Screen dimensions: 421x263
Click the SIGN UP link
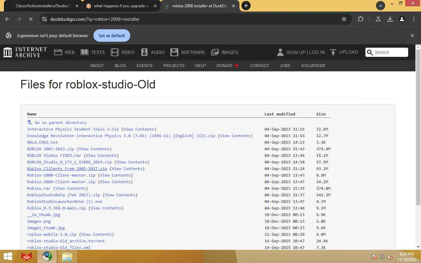pyautogui.click(x=296, y=52)
